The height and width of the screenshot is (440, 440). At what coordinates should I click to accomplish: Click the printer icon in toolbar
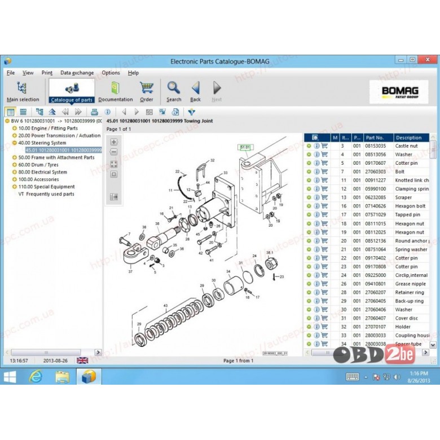tap(95, 112)
